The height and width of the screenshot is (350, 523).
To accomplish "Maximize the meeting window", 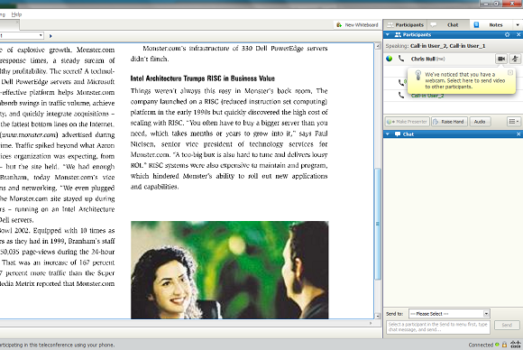I will coord(496,4).
